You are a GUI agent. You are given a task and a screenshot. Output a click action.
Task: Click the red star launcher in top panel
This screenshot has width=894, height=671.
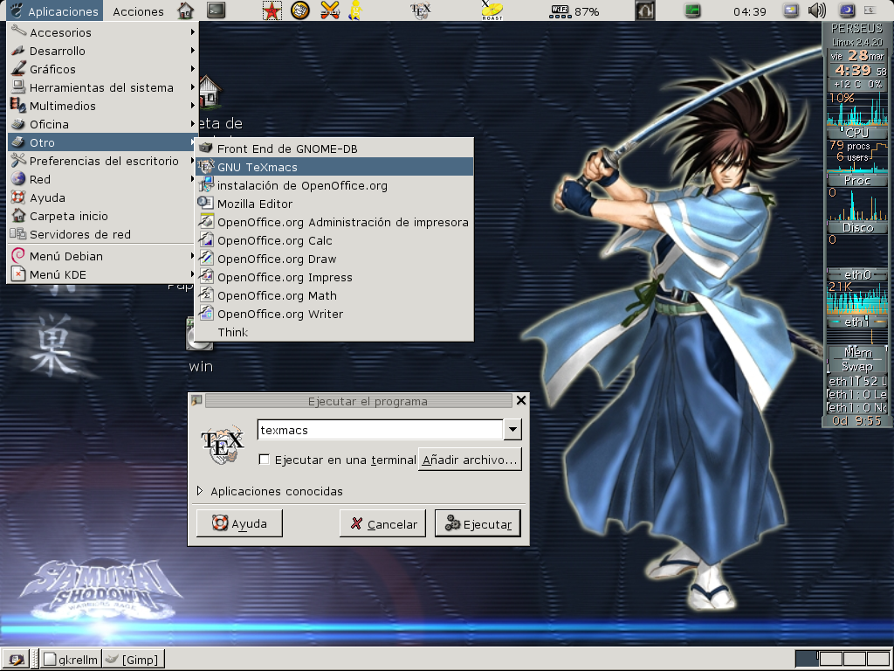click(x=272, y=10)
